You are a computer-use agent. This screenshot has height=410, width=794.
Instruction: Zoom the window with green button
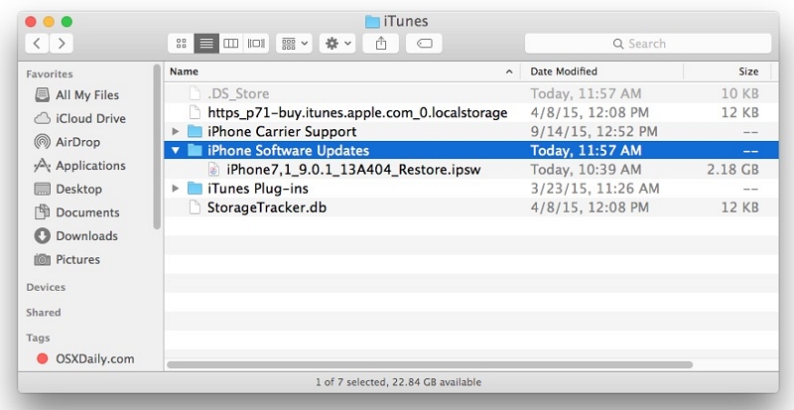(x=66, y=21)
